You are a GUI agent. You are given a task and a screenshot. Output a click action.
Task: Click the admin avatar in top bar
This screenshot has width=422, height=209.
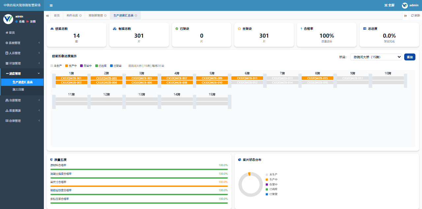coord(405,5)
